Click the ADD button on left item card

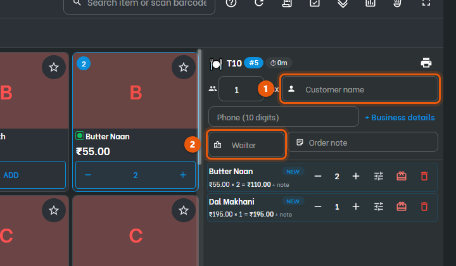(x=32, y=175)
